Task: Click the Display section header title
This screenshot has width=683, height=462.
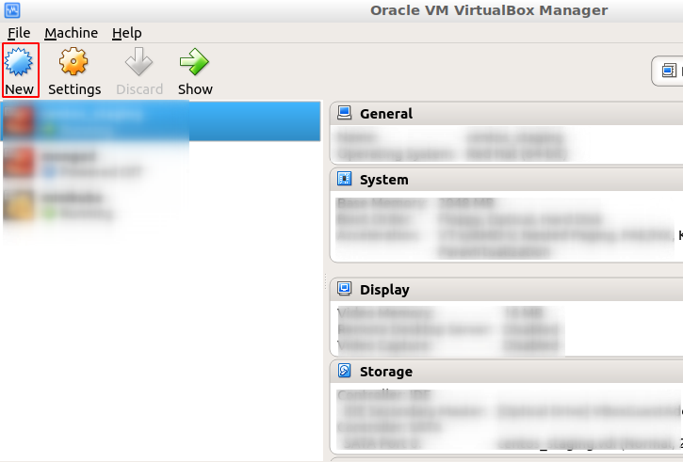Action: 384,289
